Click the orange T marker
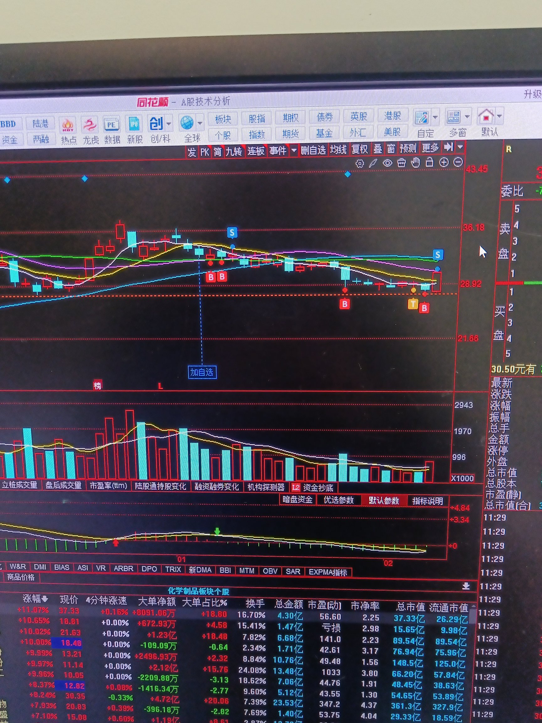The width and height of the screenshot is (542, 723). point(413,304)
